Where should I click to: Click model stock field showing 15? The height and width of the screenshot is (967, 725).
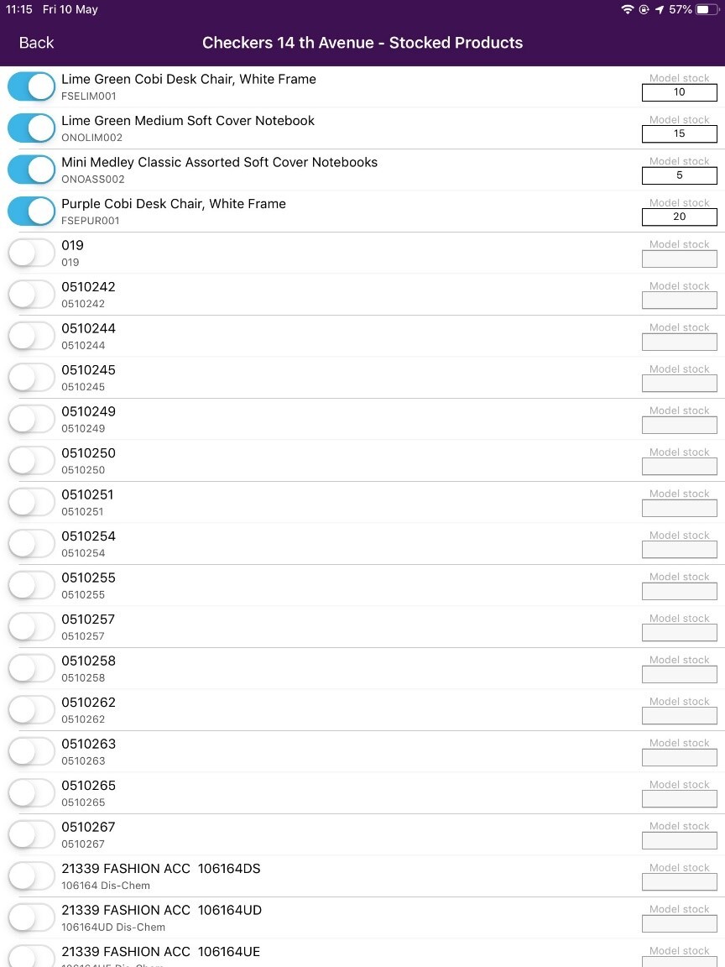(679, 133)
